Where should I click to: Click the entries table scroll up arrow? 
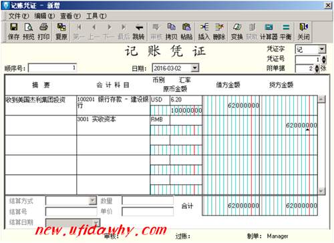pyautogui.click(x=321, y=99)
